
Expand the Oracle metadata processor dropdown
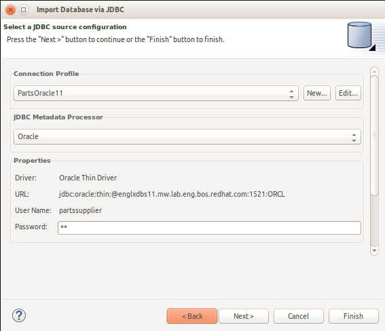coord(187,136)
